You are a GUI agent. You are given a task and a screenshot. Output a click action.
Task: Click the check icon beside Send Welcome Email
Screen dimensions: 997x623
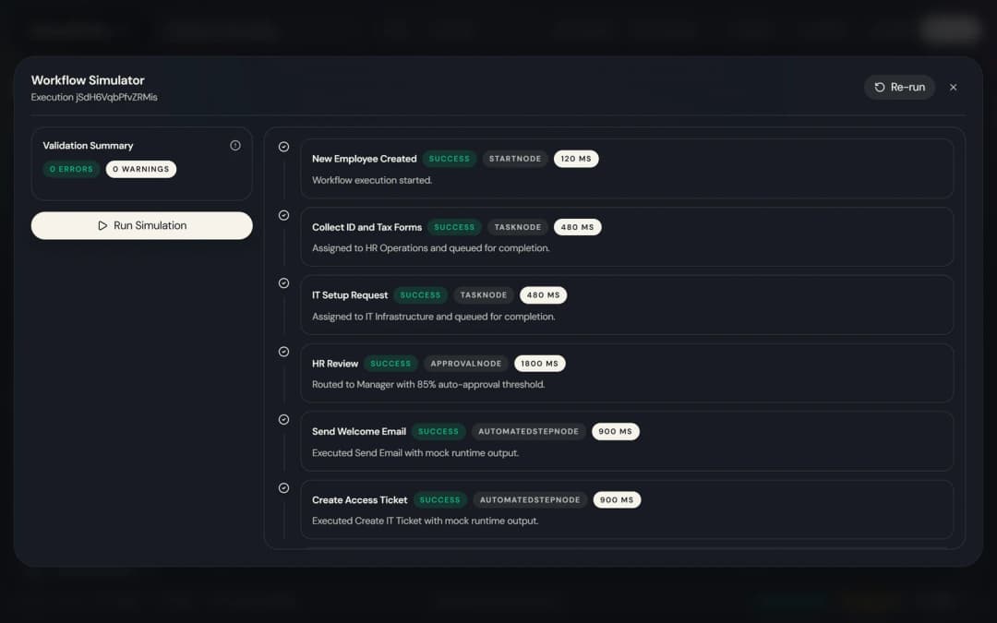tap(284, 420)
